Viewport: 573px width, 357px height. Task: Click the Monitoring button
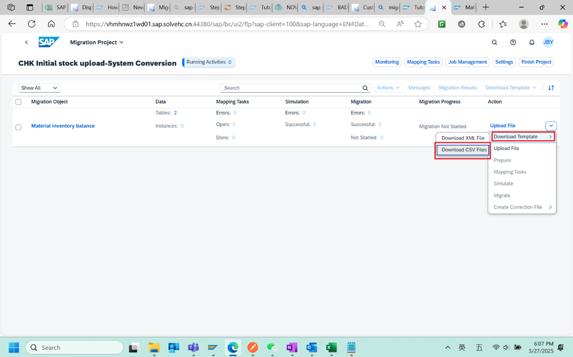387,62
